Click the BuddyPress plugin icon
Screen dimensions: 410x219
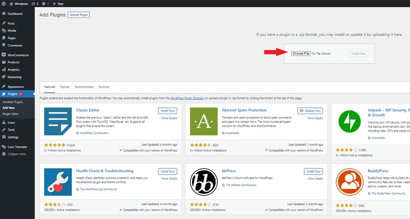350,182
